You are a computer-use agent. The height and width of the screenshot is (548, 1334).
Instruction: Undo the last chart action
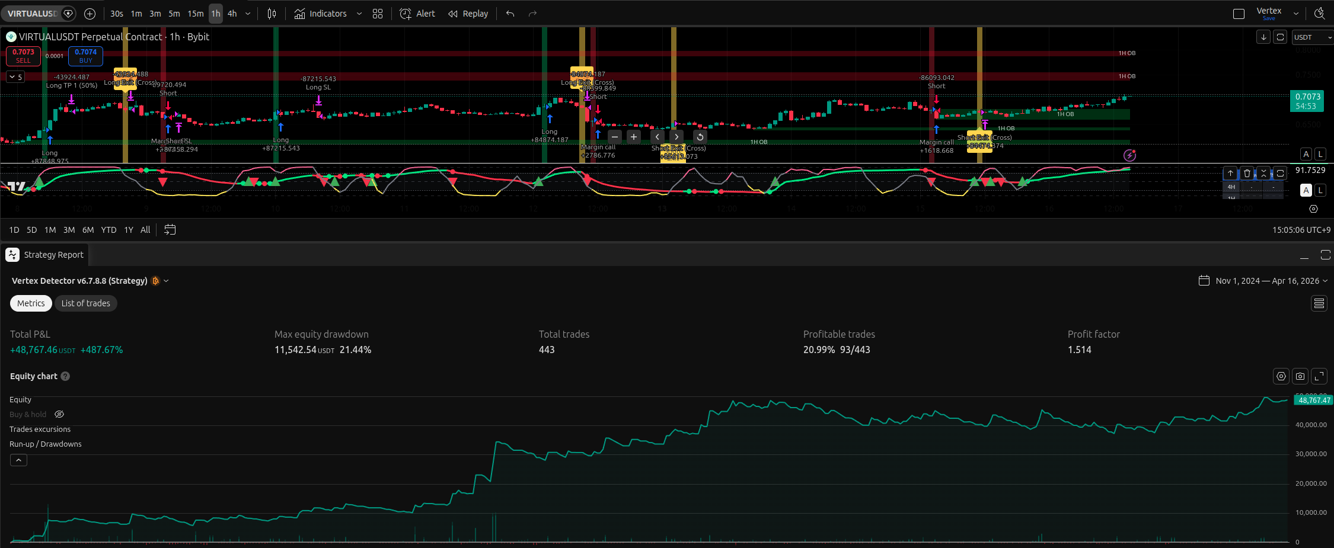(509, 14)
